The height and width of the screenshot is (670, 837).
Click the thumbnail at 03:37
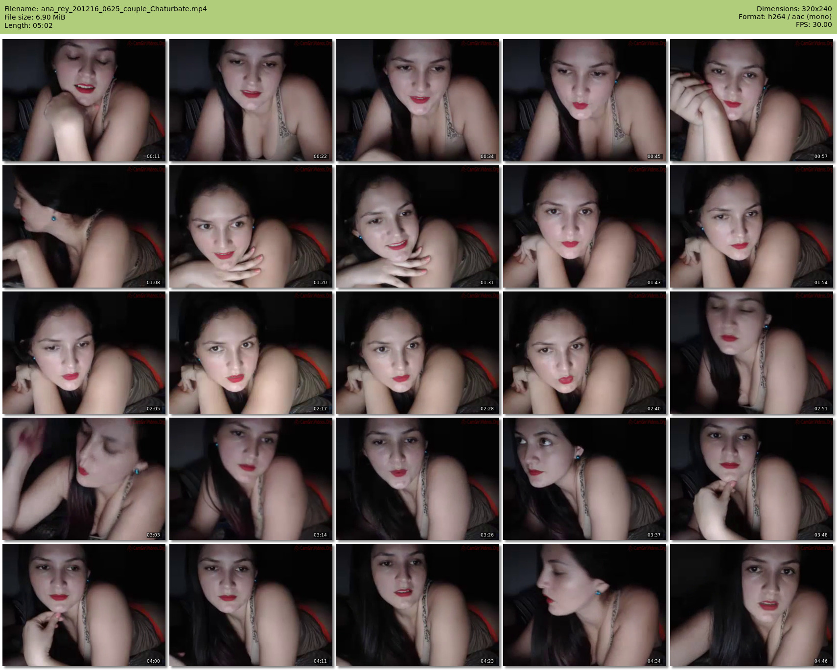pos(585,479)
